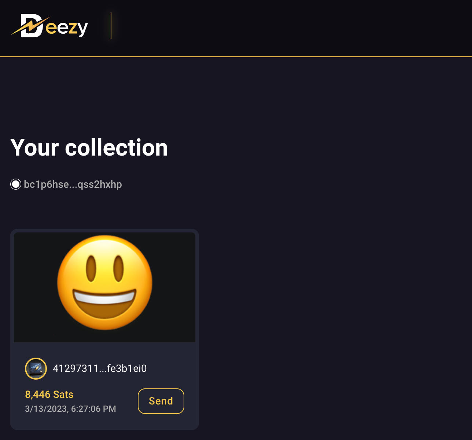Select the "Your collection" heading
This screenshot has width=472, height=440.
pos(89,148)
